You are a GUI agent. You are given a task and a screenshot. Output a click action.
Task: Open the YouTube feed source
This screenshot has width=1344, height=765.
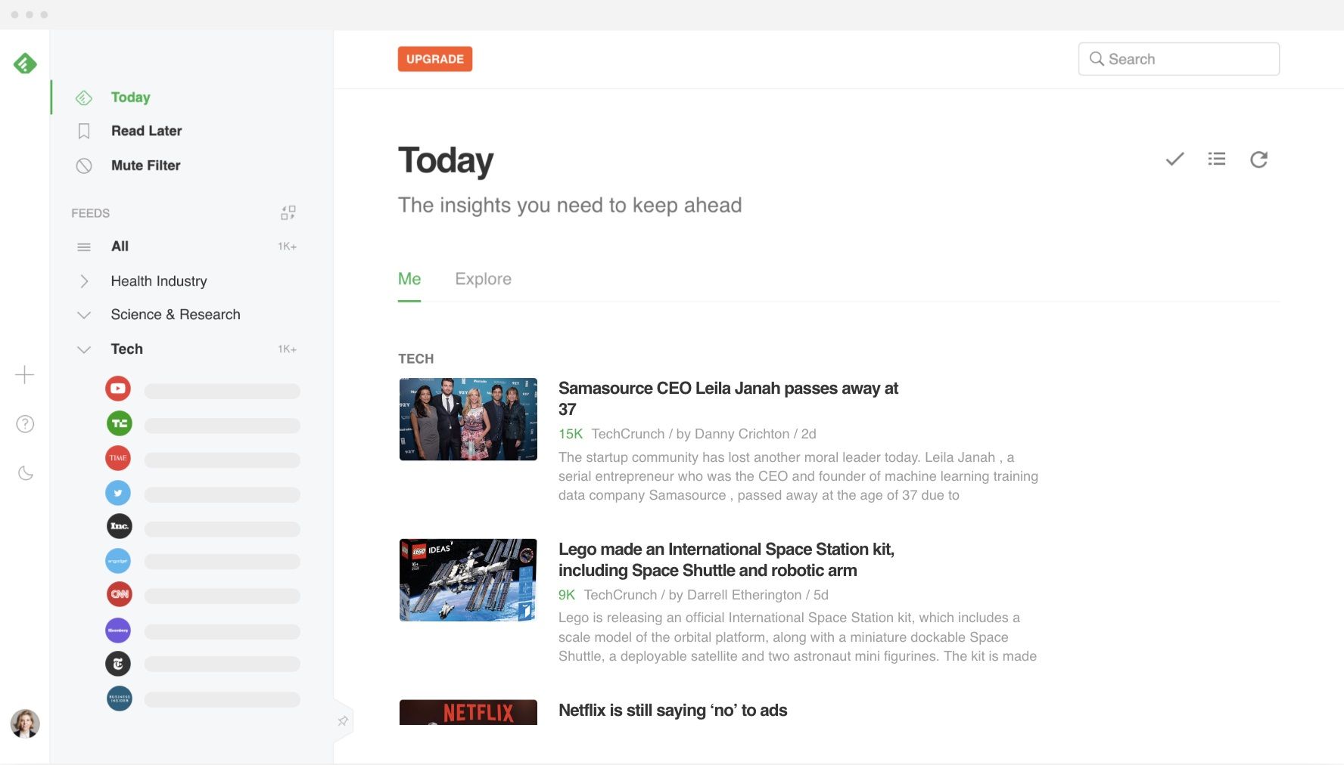[x=118, y=388]
